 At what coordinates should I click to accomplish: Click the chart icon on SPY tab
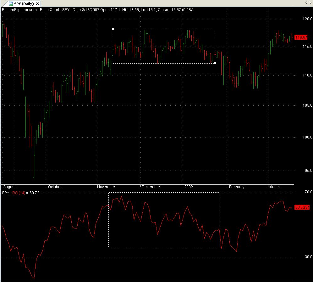tap(11, 4)
